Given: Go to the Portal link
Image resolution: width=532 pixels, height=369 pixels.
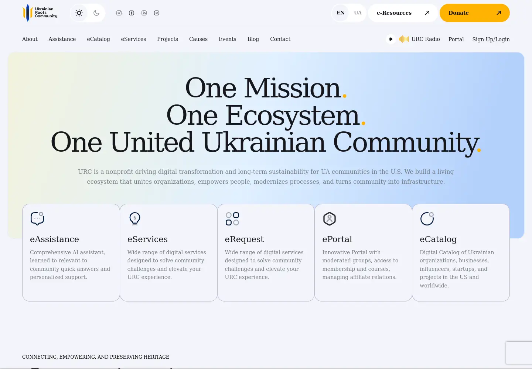Looking at the screenshot, I should point(456,39).
